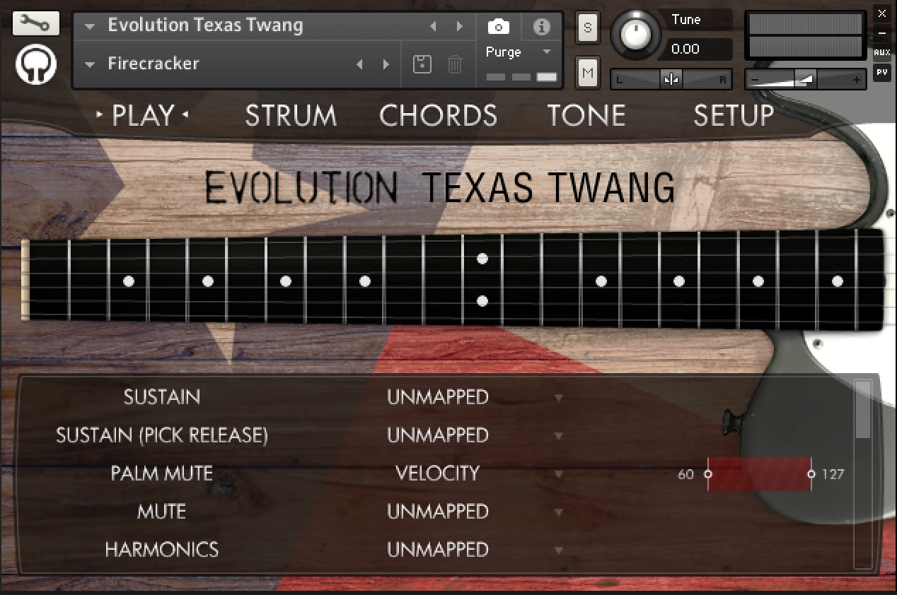Switch to the STRUM tab

(291, 115)
